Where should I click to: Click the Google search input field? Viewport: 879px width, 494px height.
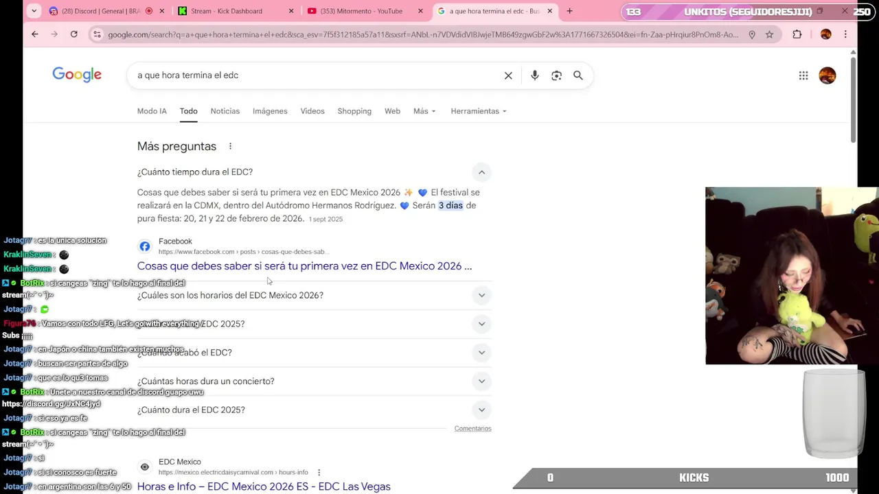point(316,75)
